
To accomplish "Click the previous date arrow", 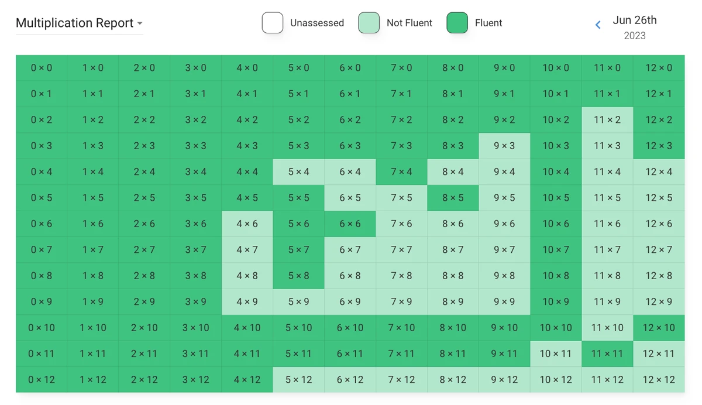I will point(598,25).
